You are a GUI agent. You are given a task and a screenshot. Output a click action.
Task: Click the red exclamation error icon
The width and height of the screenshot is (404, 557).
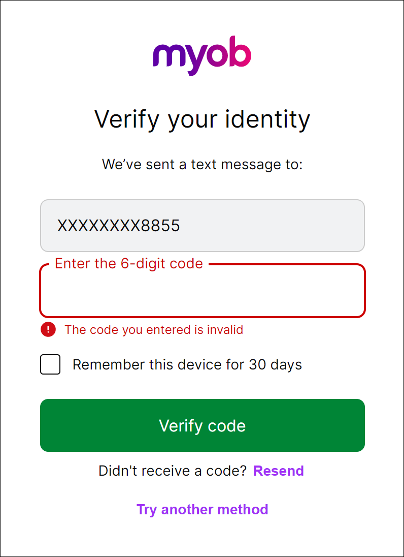pyautogui.click(x=48, y=330)
